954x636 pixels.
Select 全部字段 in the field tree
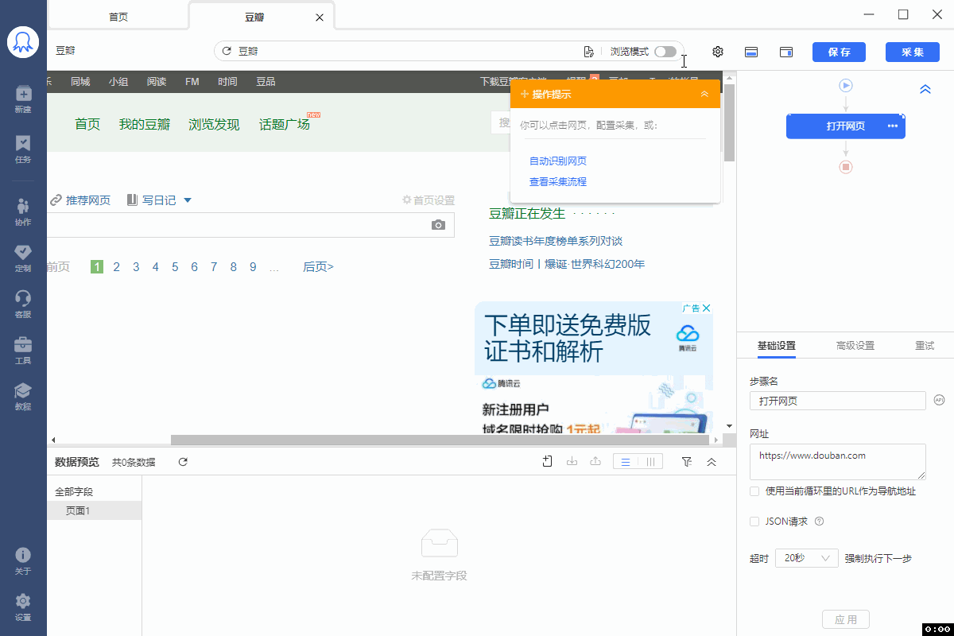(74, 492)
